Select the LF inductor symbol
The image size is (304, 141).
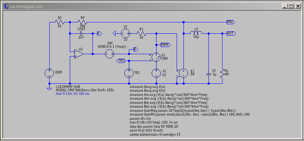click(x=196, y=33)
